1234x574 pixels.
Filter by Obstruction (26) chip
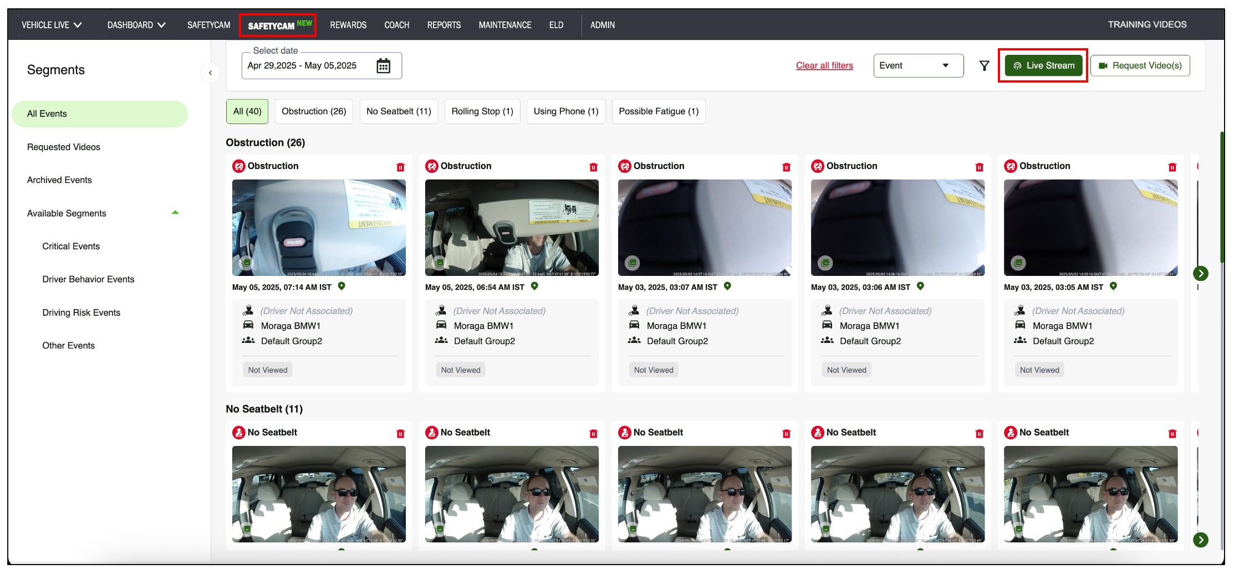pyautogui.click(x=314, y=111)
